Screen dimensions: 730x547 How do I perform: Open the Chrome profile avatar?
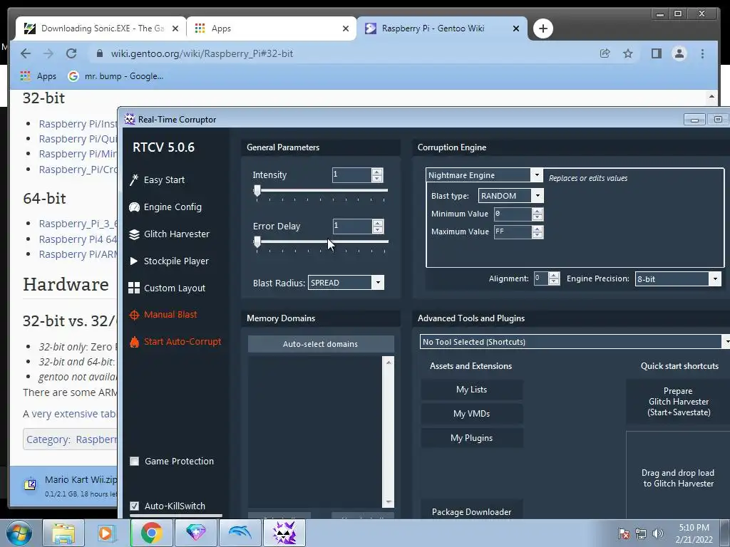tap(679, 53)
